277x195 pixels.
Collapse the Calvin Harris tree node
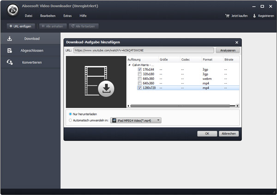(129, 65)
